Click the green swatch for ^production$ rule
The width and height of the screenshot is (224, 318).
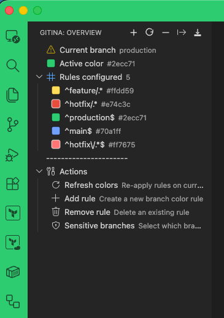coord(56,117)
